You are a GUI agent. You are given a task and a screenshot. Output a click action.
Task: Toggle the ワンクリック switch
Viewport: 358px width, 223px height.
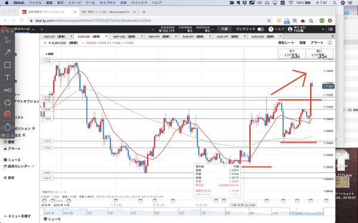tap(261, 29)
